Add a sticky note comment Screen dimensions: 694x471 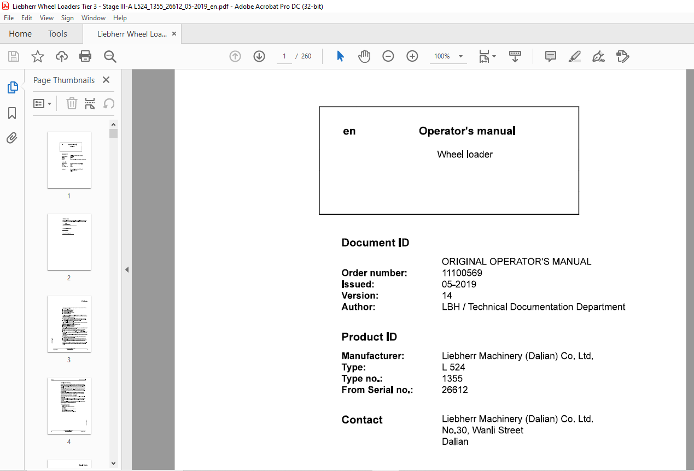click(x=551, y=56)
